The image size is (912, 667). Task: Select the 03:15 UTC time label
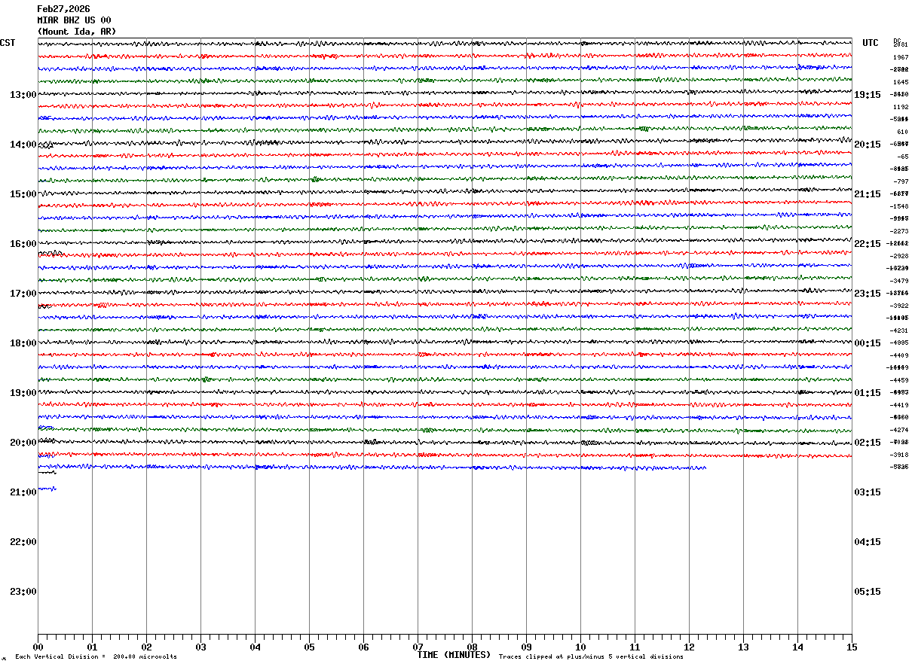click(868, 492)
